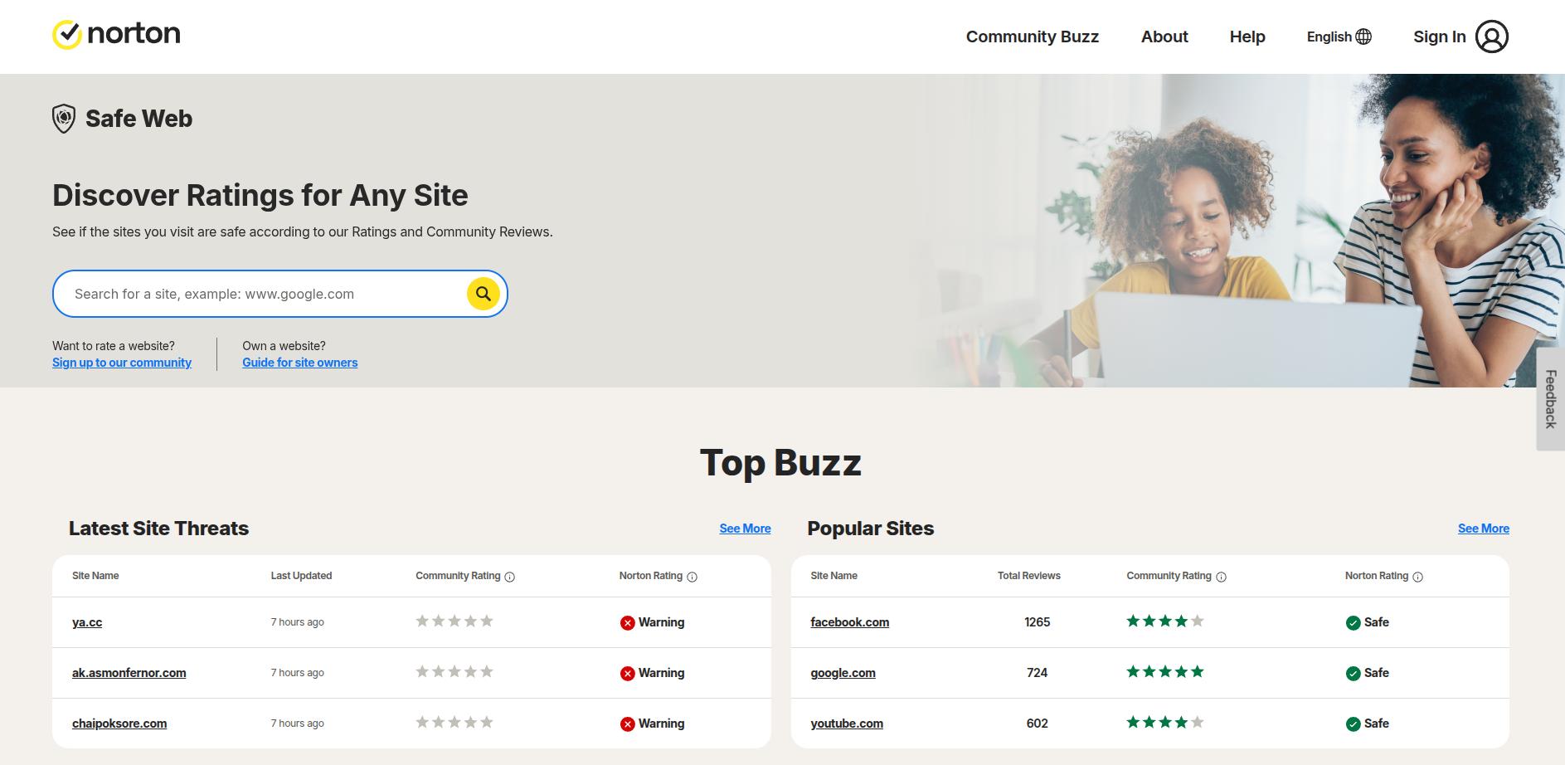Select About in the top navigation

click(x=1164, y=37)
